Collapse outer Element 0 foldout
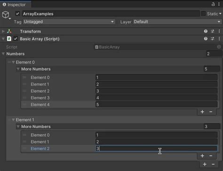The height and width of the screenshot is (171, 223). pyautogui.click(x=13, y=62)
